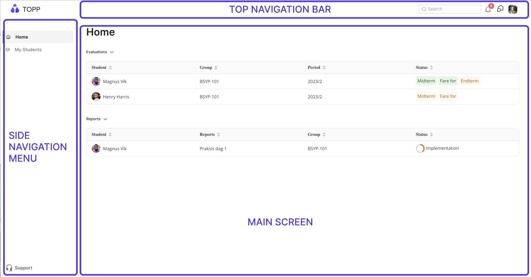531x277 pixels.
Task: Sort evaluations by Period column
Action: tap(324, 67)
